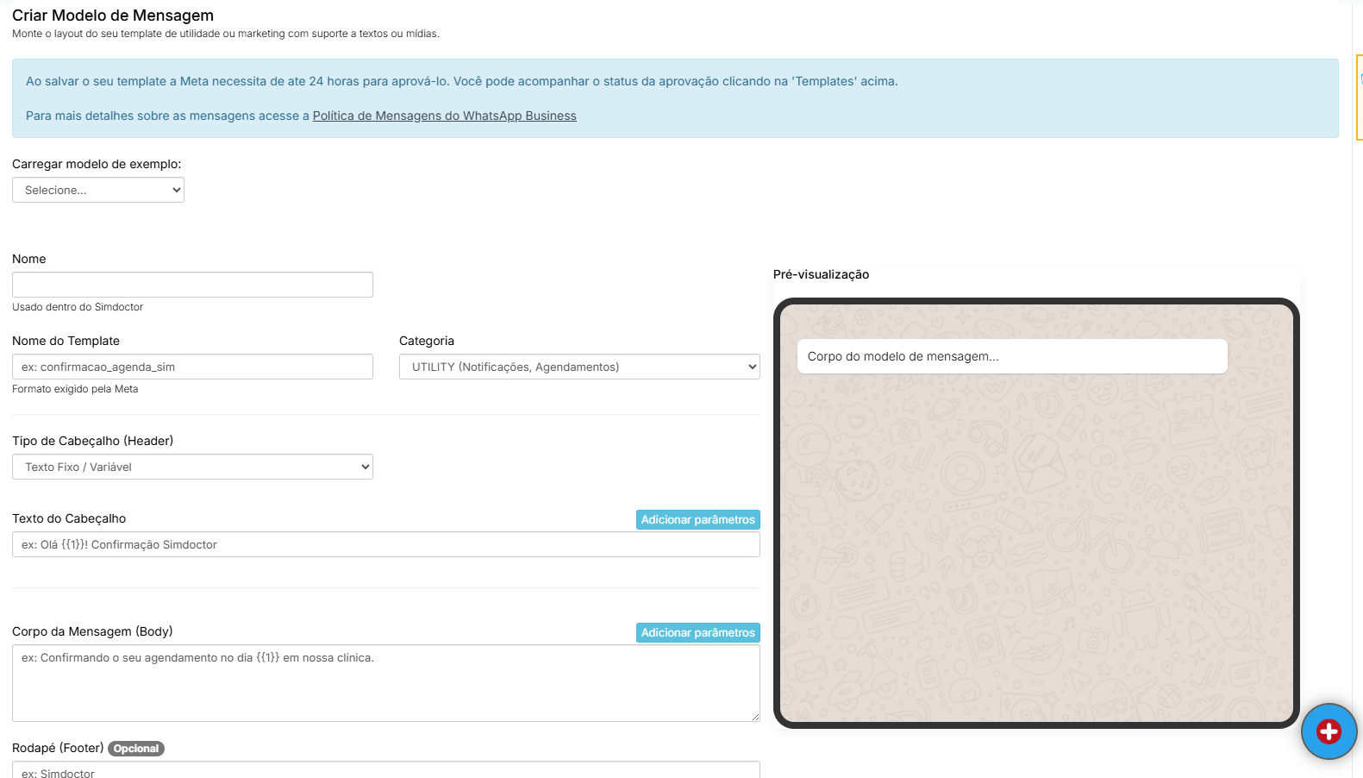This screenshot has height=778, width=1363.
Task: Add parameters to Texto do Cabeçalho
Action: (698, 519)
